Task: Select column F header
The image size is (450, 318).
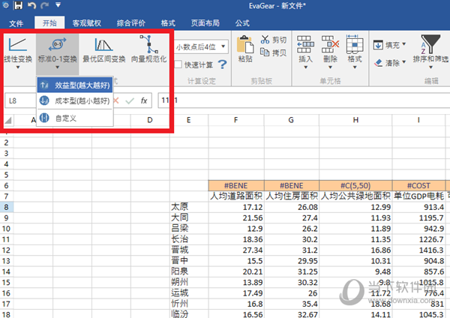Action: (236, 120)
